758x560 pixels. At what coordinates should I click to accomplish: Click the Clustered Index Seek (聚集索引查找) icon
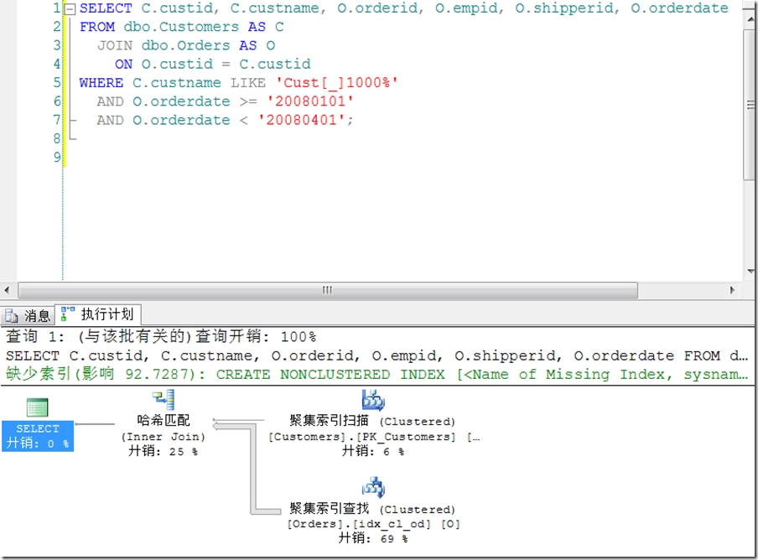pyautogui.click(x=373, y=488)
